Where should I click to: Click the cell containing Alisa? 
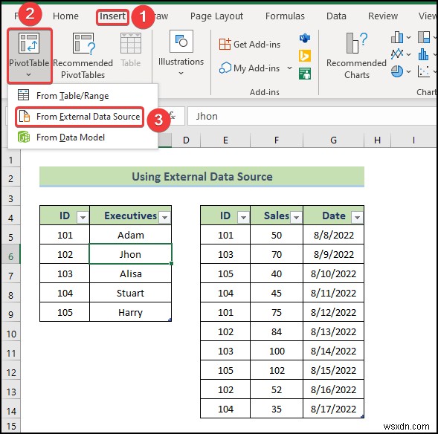point(130,273)
